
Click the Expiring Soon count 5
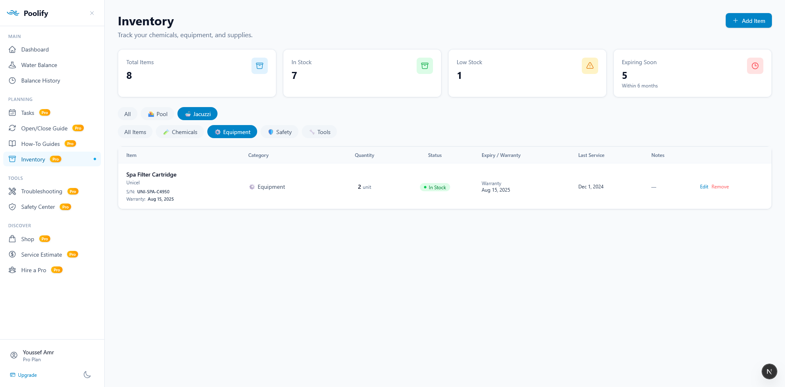click(624, 76)
